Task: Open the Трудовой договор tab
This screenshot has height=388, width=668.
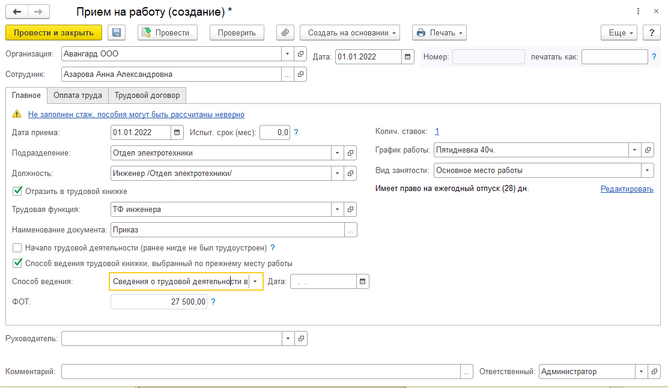Action: click(147, 95)
